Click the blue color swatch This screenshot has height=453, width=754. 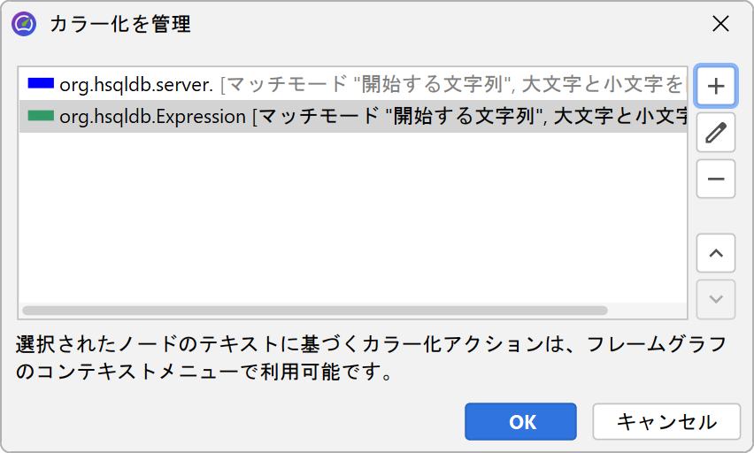pos(42,84)
